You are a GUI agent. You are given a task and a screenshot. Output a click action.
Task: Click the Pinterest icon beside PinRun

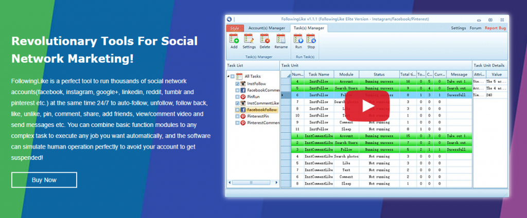243,97
